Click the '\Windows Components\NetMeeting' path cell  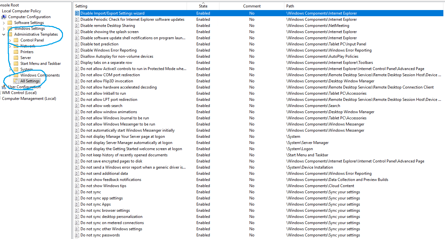[x=318, y=26]
